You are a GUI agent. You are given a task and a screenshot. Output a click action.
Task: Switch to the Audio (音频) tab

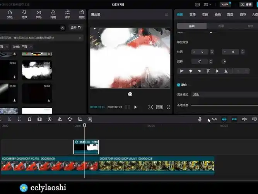point(192,14)
